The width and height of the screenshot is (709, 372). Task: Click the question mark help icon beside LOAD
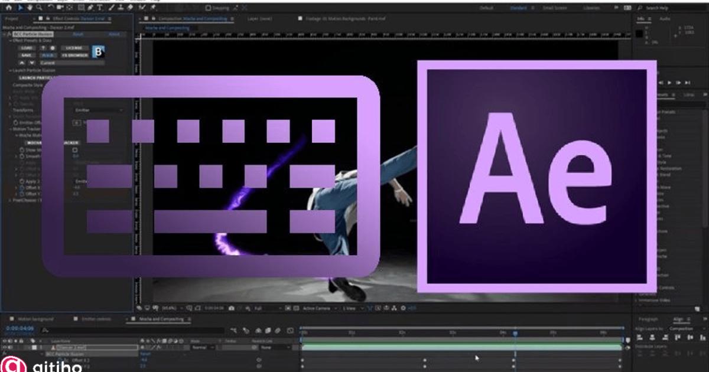click(44, 47)
